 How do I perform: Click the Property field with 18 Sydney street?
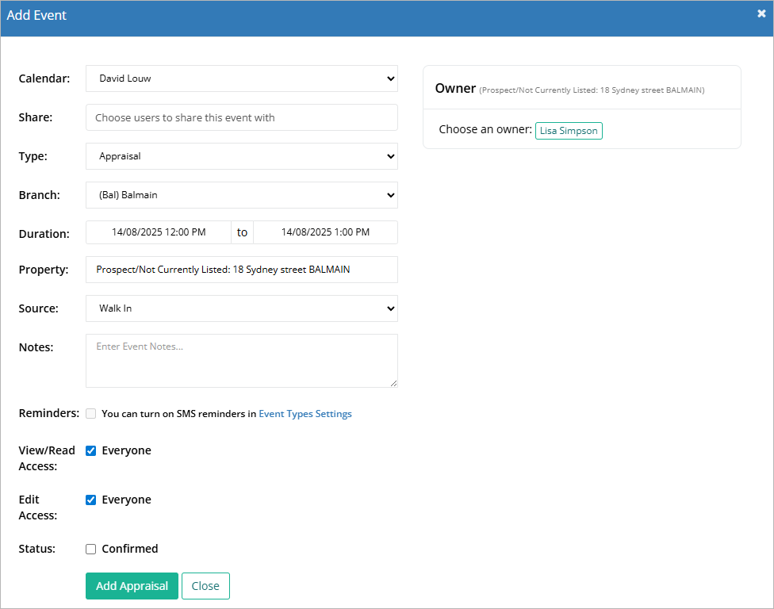click(x=241, y=270)
